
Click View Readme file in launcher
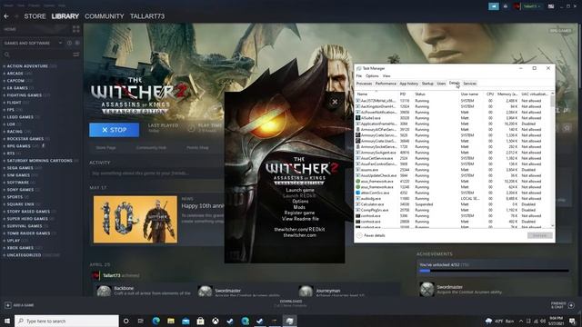coord(300,219)
